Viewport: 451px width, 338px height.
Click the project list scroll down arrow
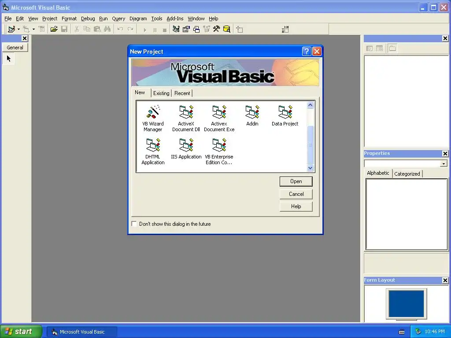pyautogui.click(x=310, y=168)
